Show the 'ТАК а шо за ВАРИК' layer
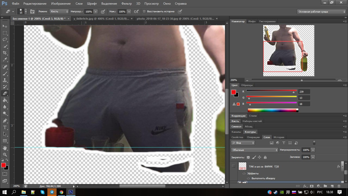Screen dimensions: 348x196 tap(233, 166)
